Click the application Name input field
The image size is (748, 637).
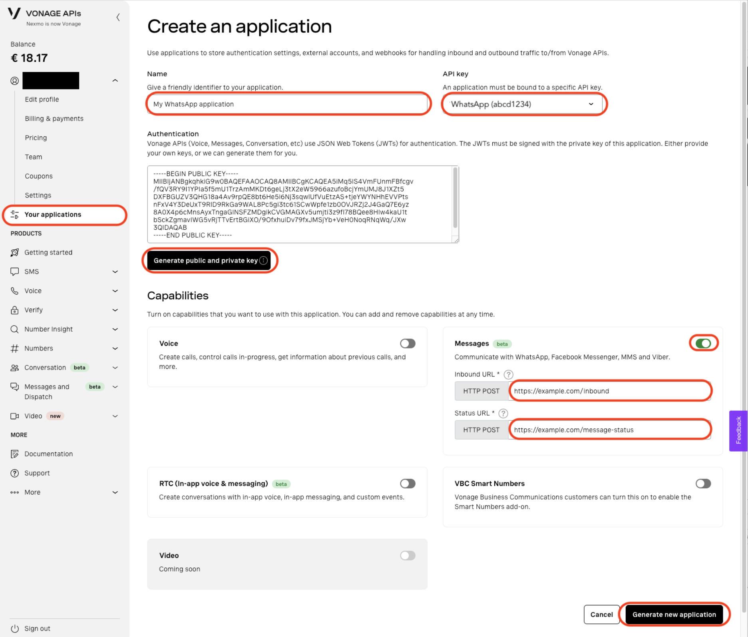click(x=288, y=104)
